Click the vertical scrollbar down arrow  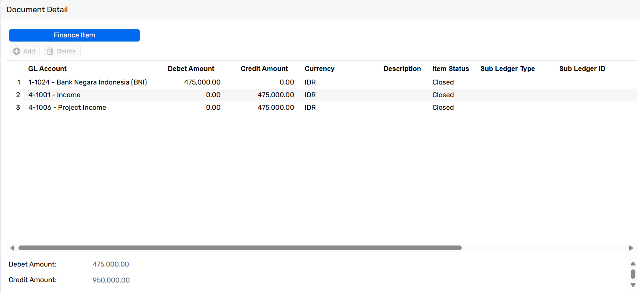click(633, 285)
